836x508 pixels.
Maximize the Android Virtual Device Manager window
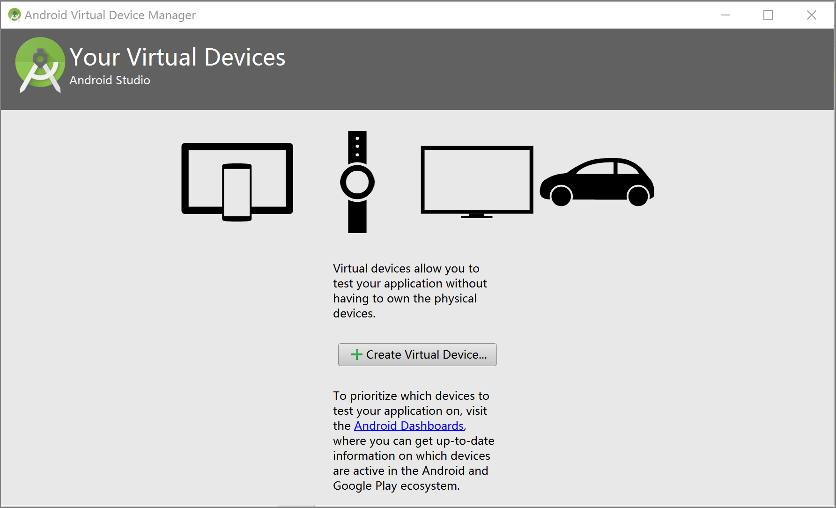pos(768,15)
